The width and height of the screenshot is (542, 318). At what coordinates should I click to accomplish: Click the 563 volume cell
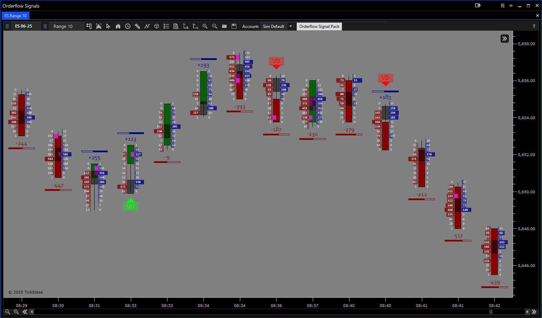coord(50,159)
